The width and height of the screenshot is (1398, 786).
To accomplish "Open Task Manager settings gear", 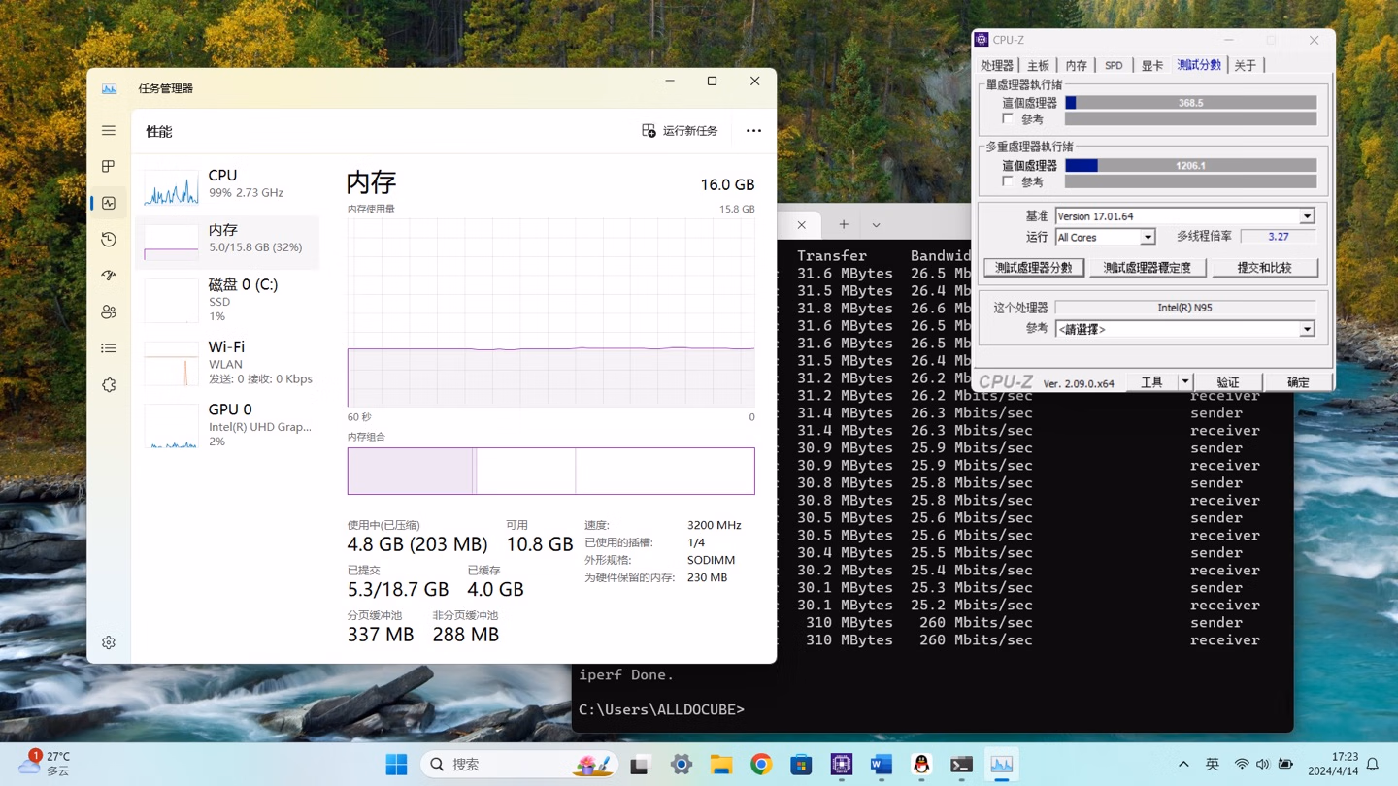I will pyautogui.click(x=109, y=642).
